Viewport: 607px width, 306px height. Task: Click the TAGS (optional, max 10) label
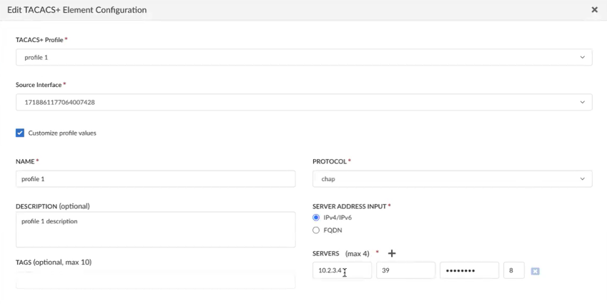tap(54, 262)
